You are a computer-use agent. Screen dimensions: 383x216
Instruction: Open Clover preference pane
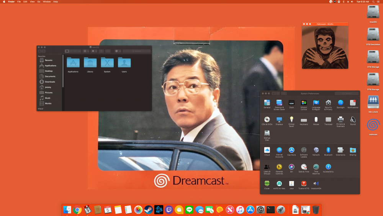coord(267,185)
